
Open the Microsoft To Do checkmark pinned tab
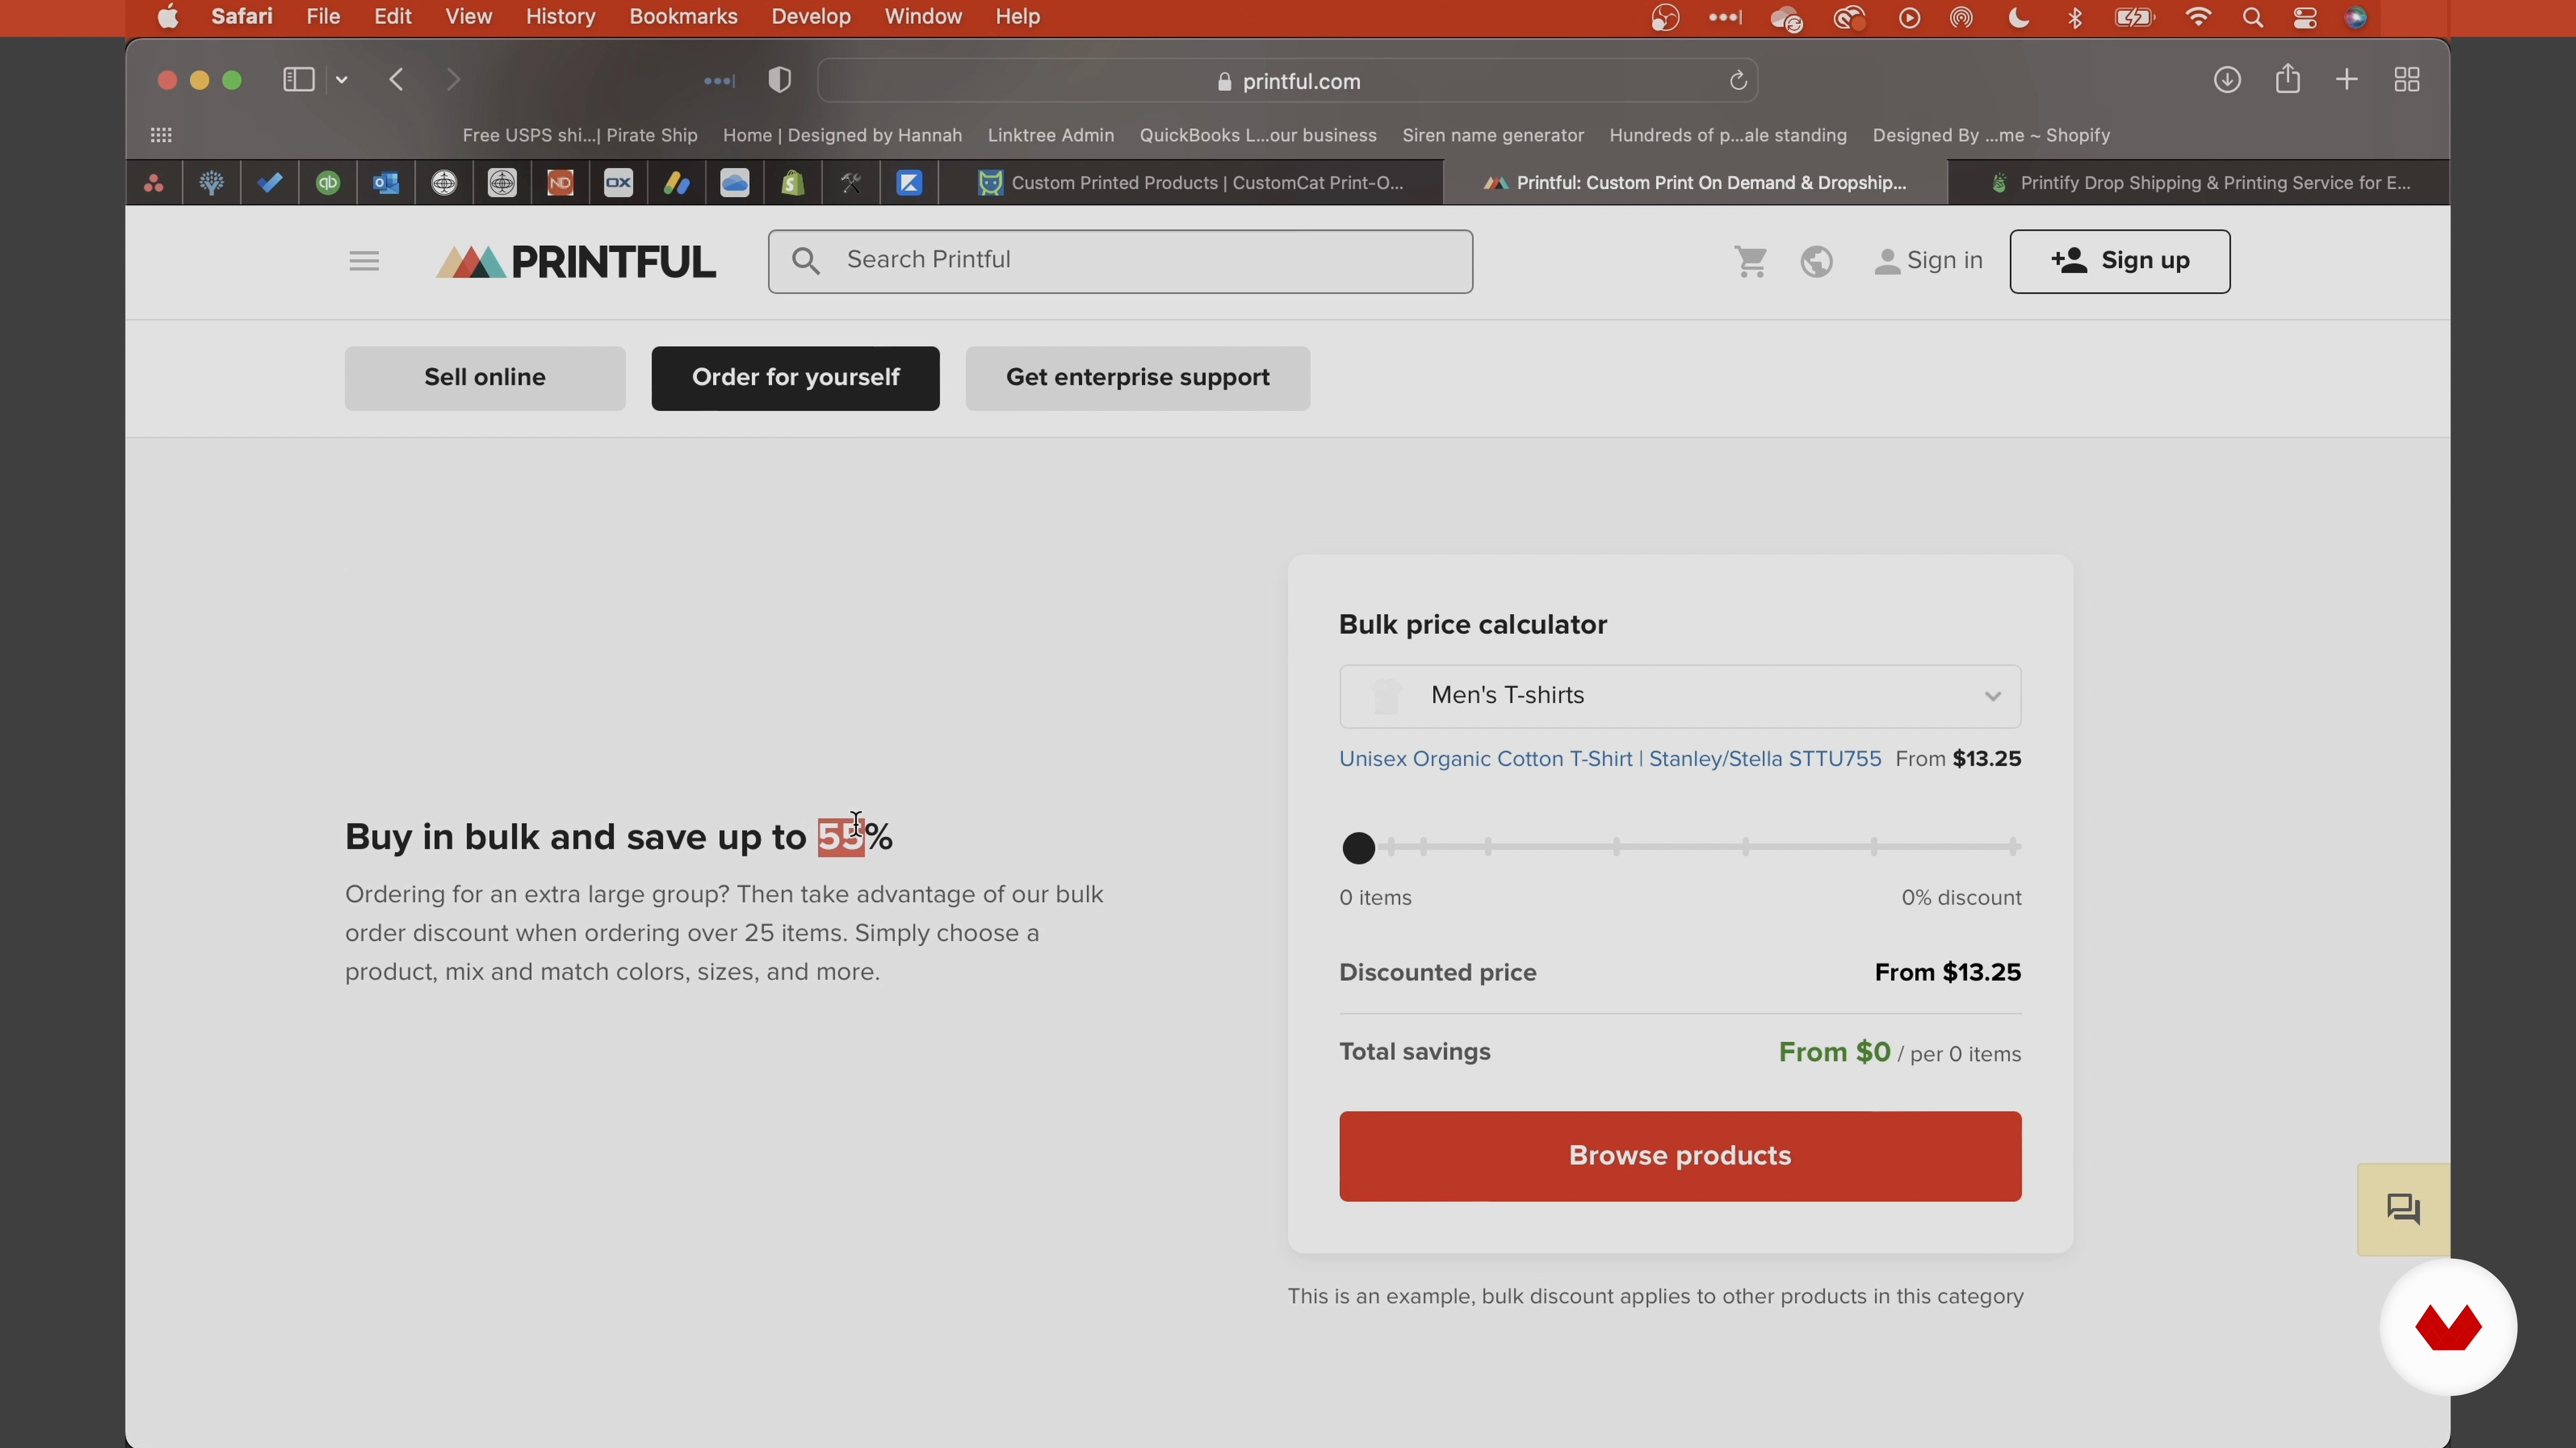click(270, 183)
